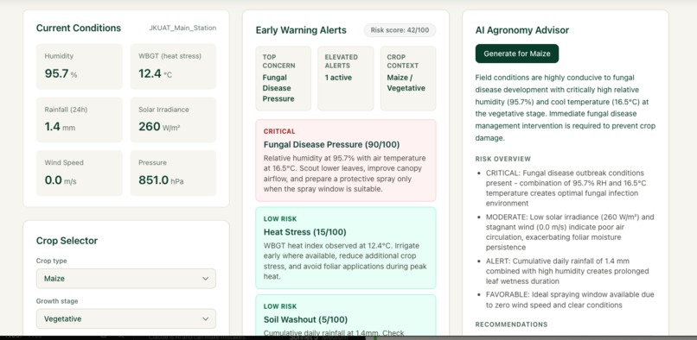Click the ALERT cumulative daily rainfall bullet
This screenshot has width=697, height=340.
point(567,271)
